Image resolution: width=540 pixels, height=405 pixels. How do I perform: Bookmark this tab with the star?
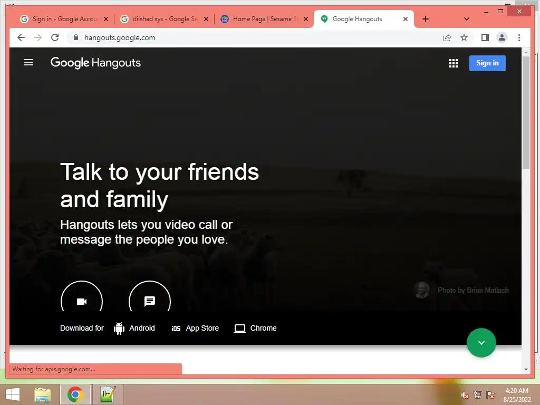tap(464, 37)
